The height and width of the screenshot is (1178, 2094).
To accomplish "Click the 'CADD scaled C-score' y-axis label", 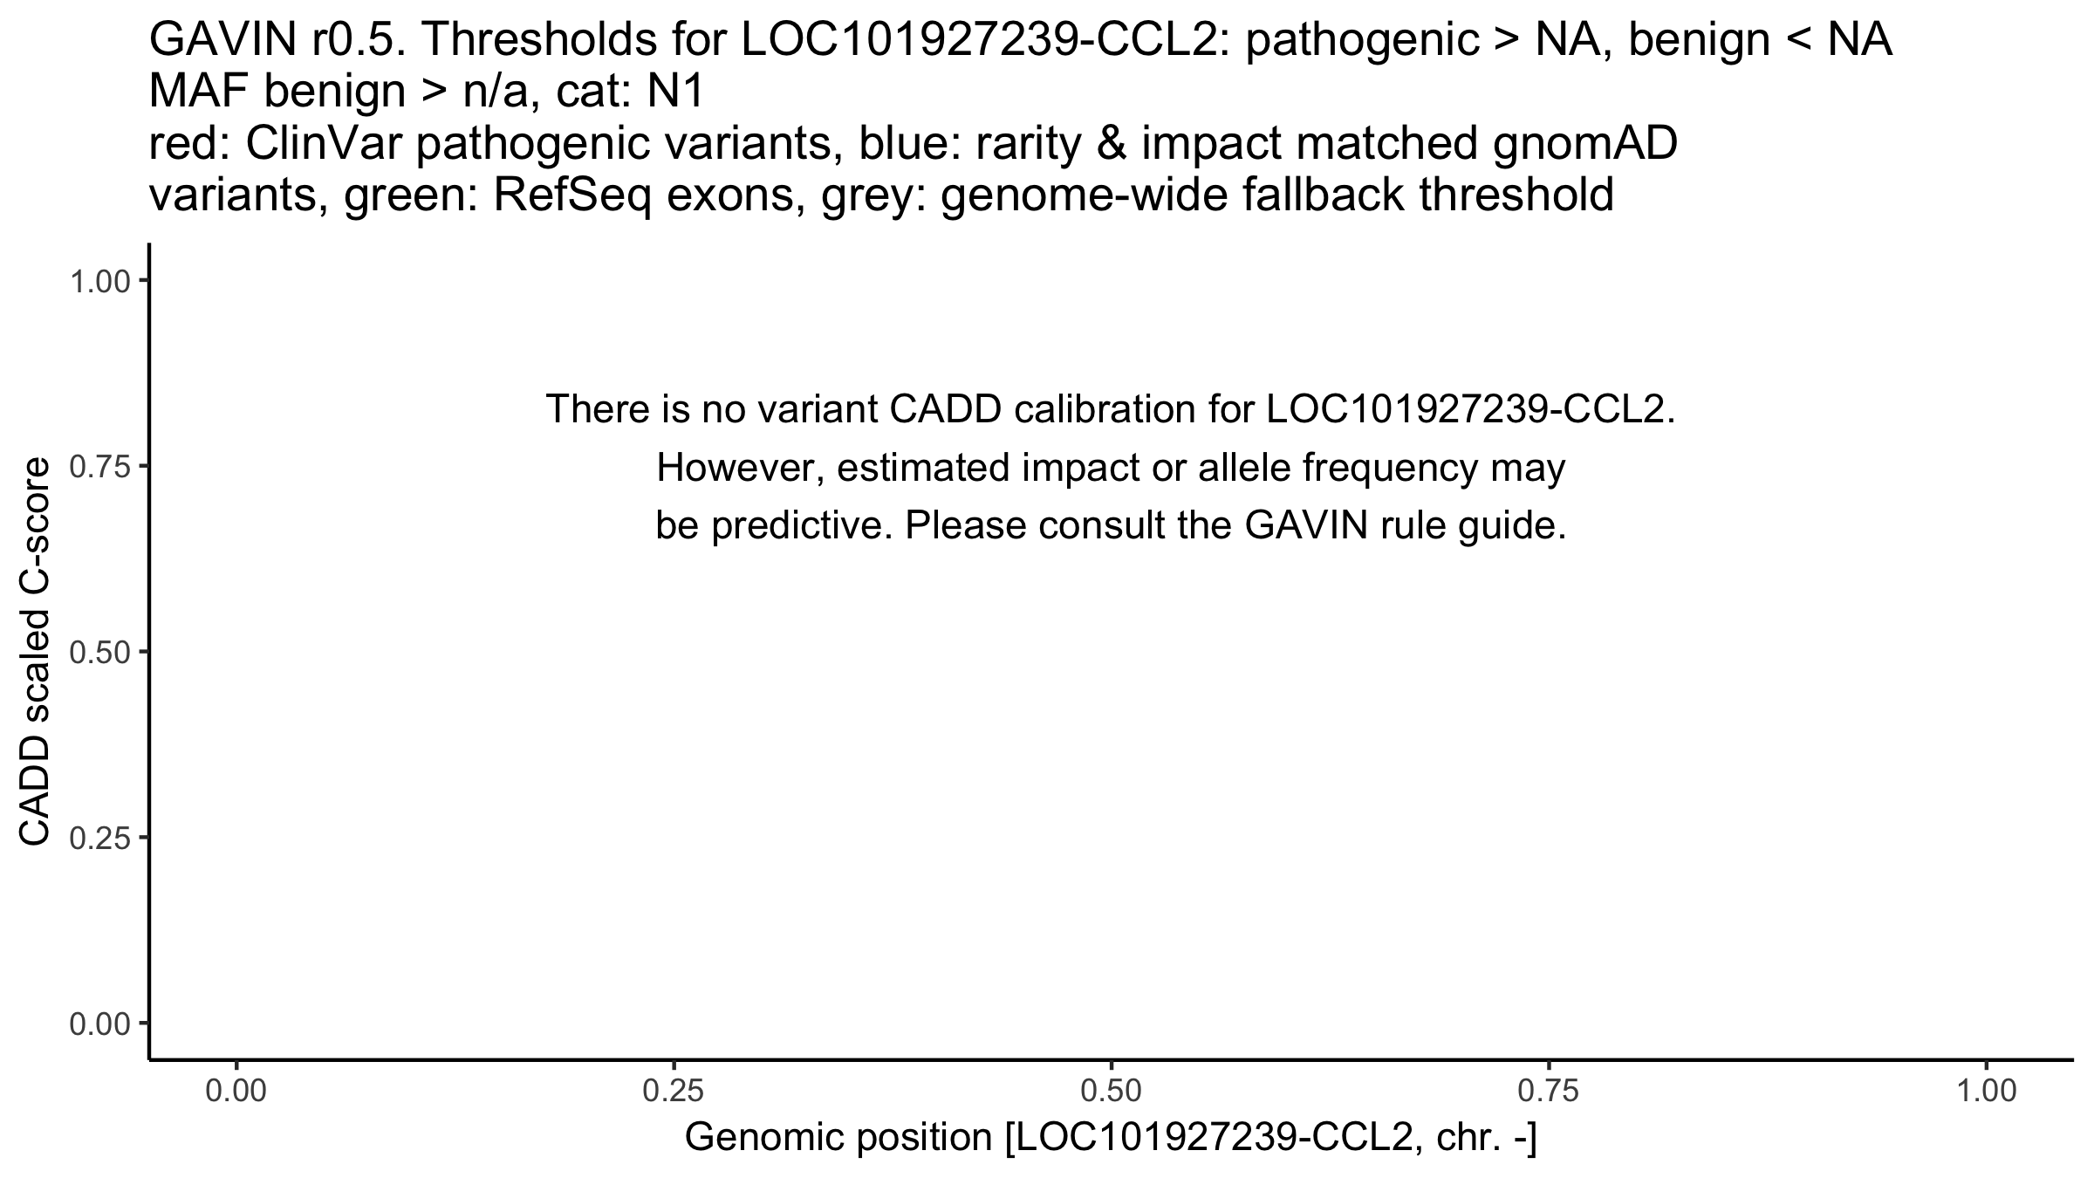I will pos(35,652).
